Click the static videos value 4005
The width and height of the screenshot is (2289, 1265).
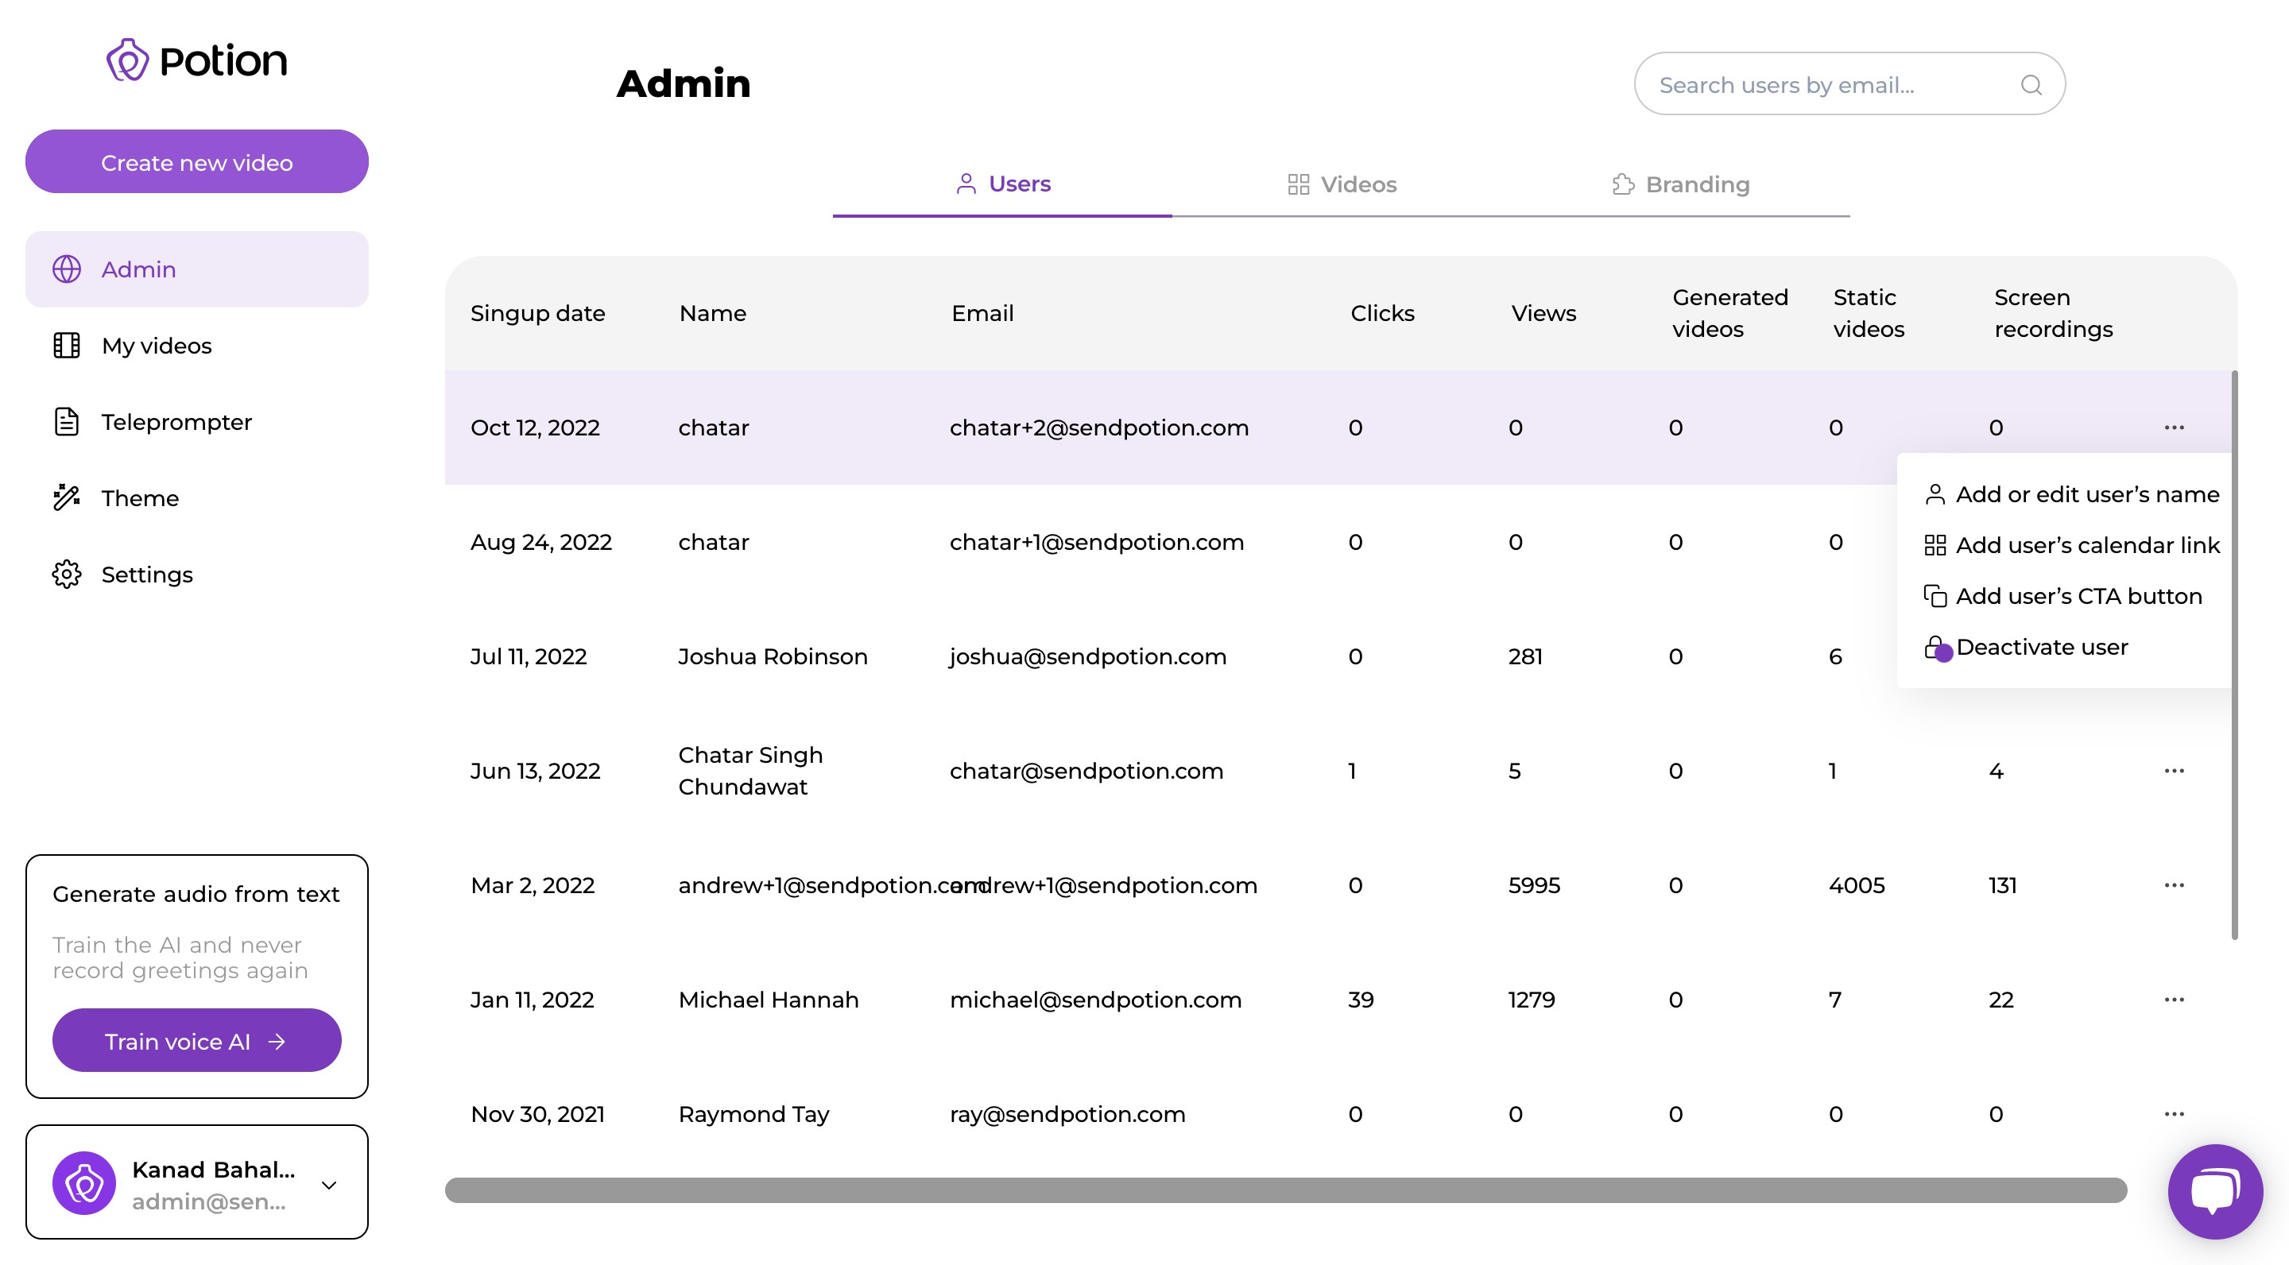pyautogui.click(x=1857, y=885)
